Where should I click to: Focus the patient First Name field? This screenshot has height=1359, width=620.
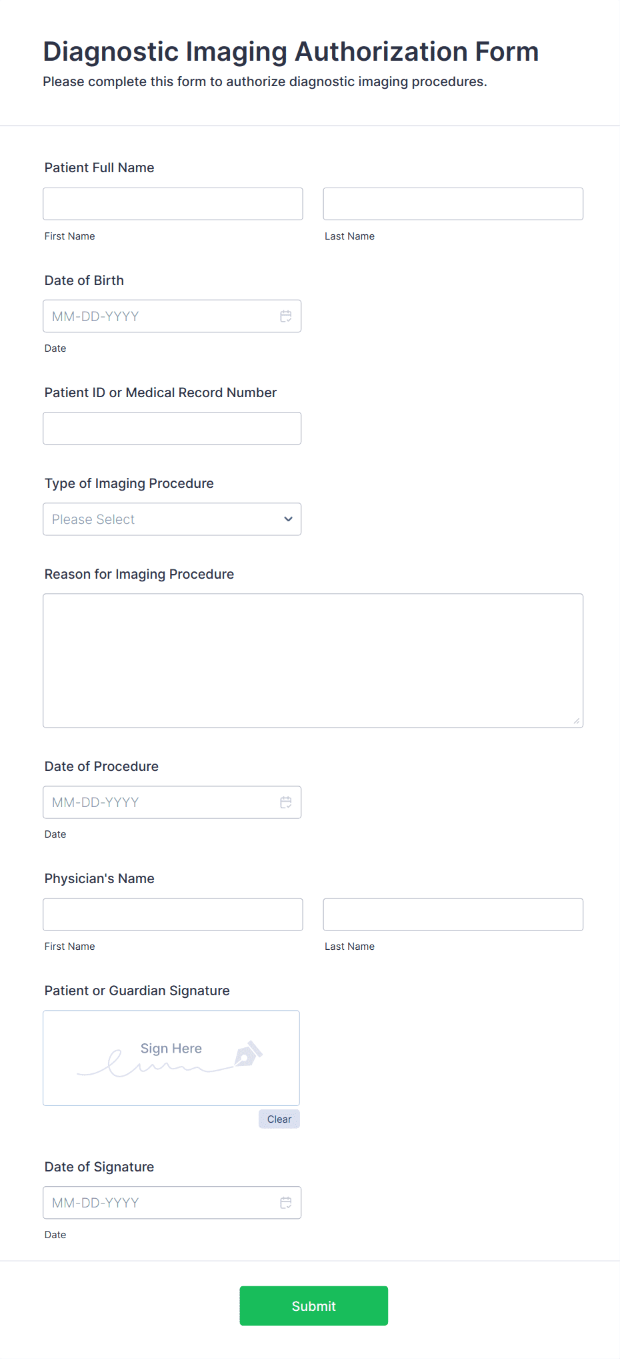[172, 204]
